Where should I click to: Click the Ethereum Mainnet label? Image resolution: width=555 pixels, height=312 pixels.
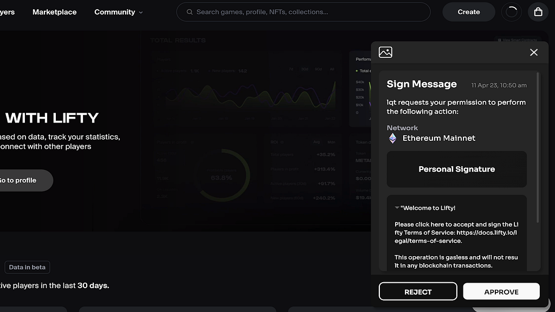coord(439,138)
